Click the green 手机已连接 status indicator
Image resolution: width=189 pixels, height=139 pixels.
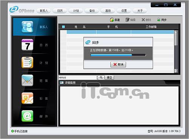click(12, 131)
